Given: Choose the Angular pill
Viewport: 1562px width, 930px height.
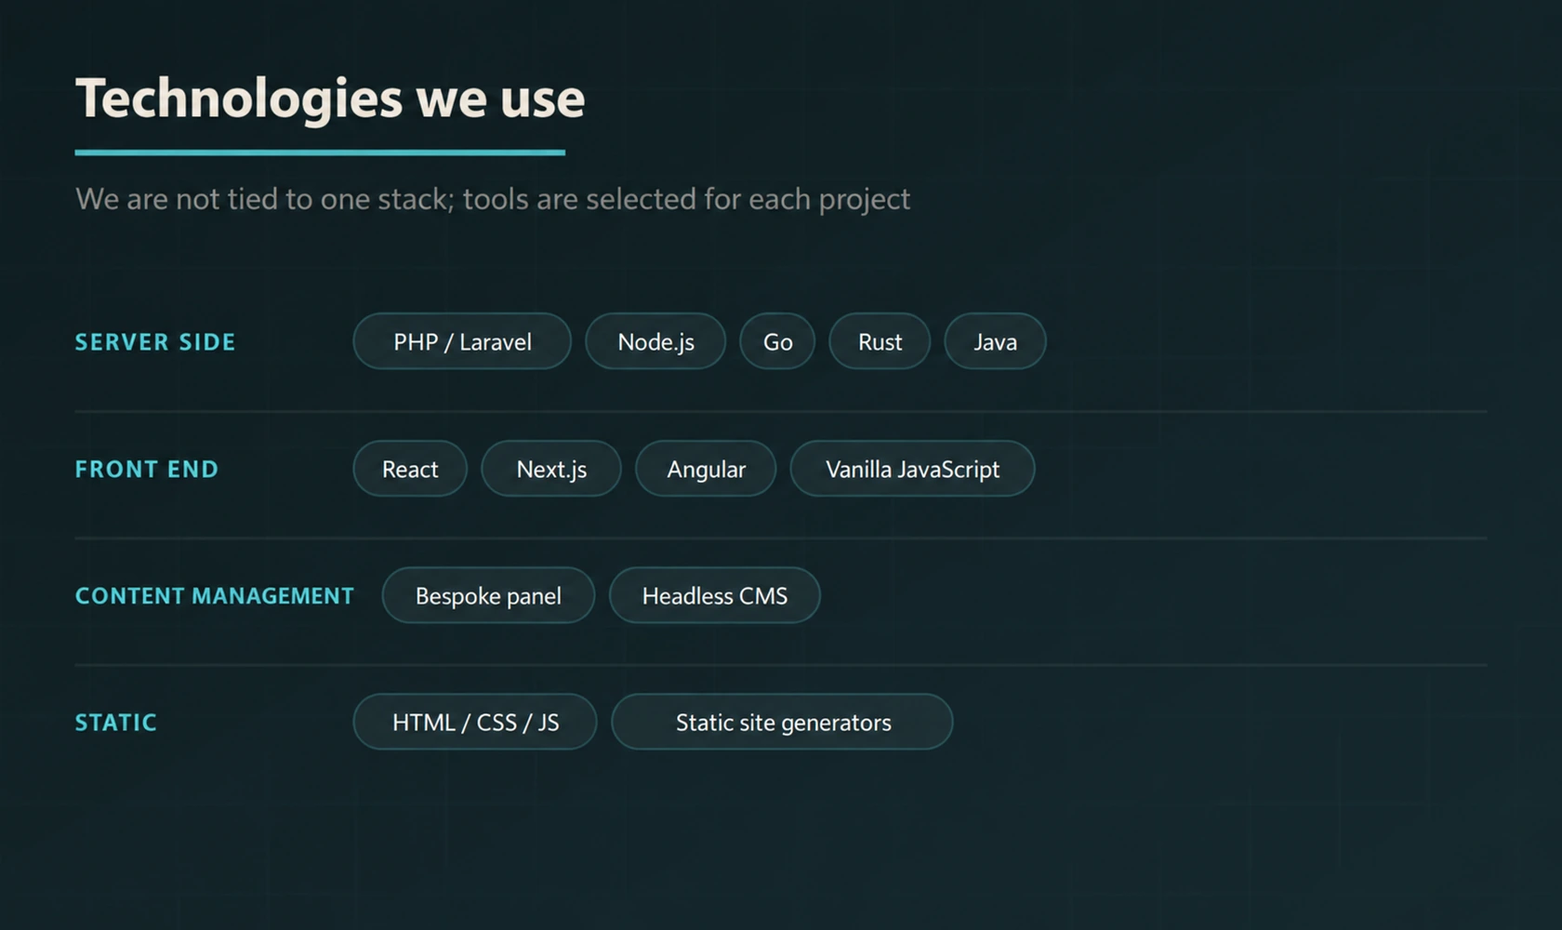Looking at the screenshot, I should [x=706, y=469].
